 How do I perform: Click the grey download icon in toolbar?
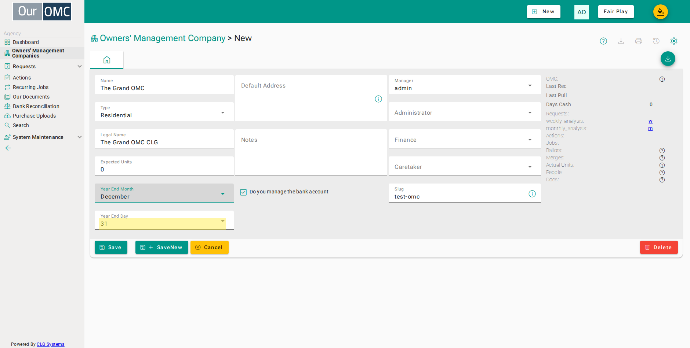coord(621,41)
